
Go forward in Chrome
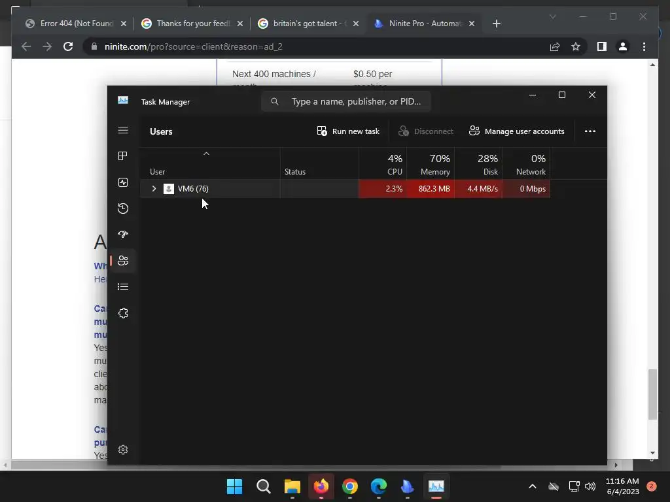pyautogui.click(x=47, y=46)
